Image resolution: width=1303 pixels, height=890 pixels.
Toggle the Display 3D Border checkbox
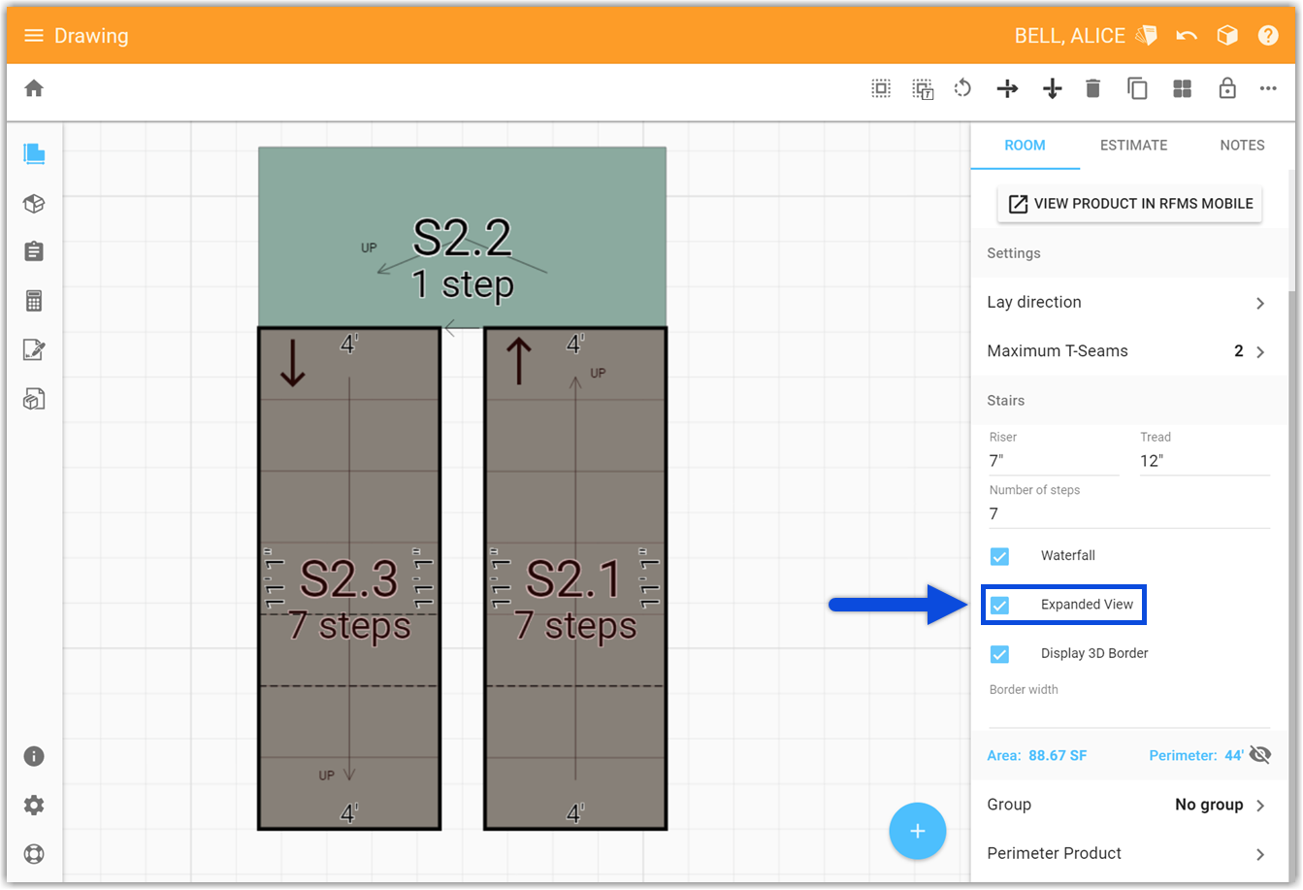[999, 654]
